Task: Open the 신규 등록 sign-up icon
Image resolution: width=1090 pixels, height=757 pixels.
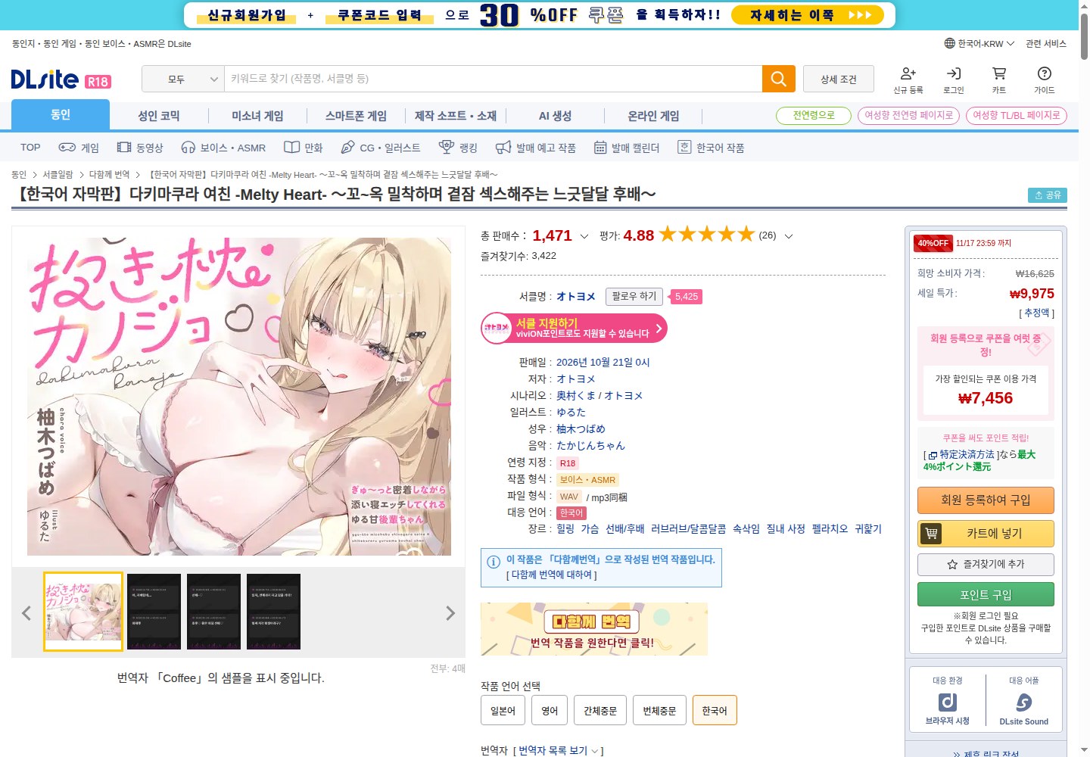Action: tap(908, 79)
